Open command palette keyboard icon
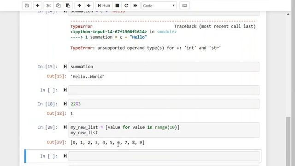 (x=185, y=6)
